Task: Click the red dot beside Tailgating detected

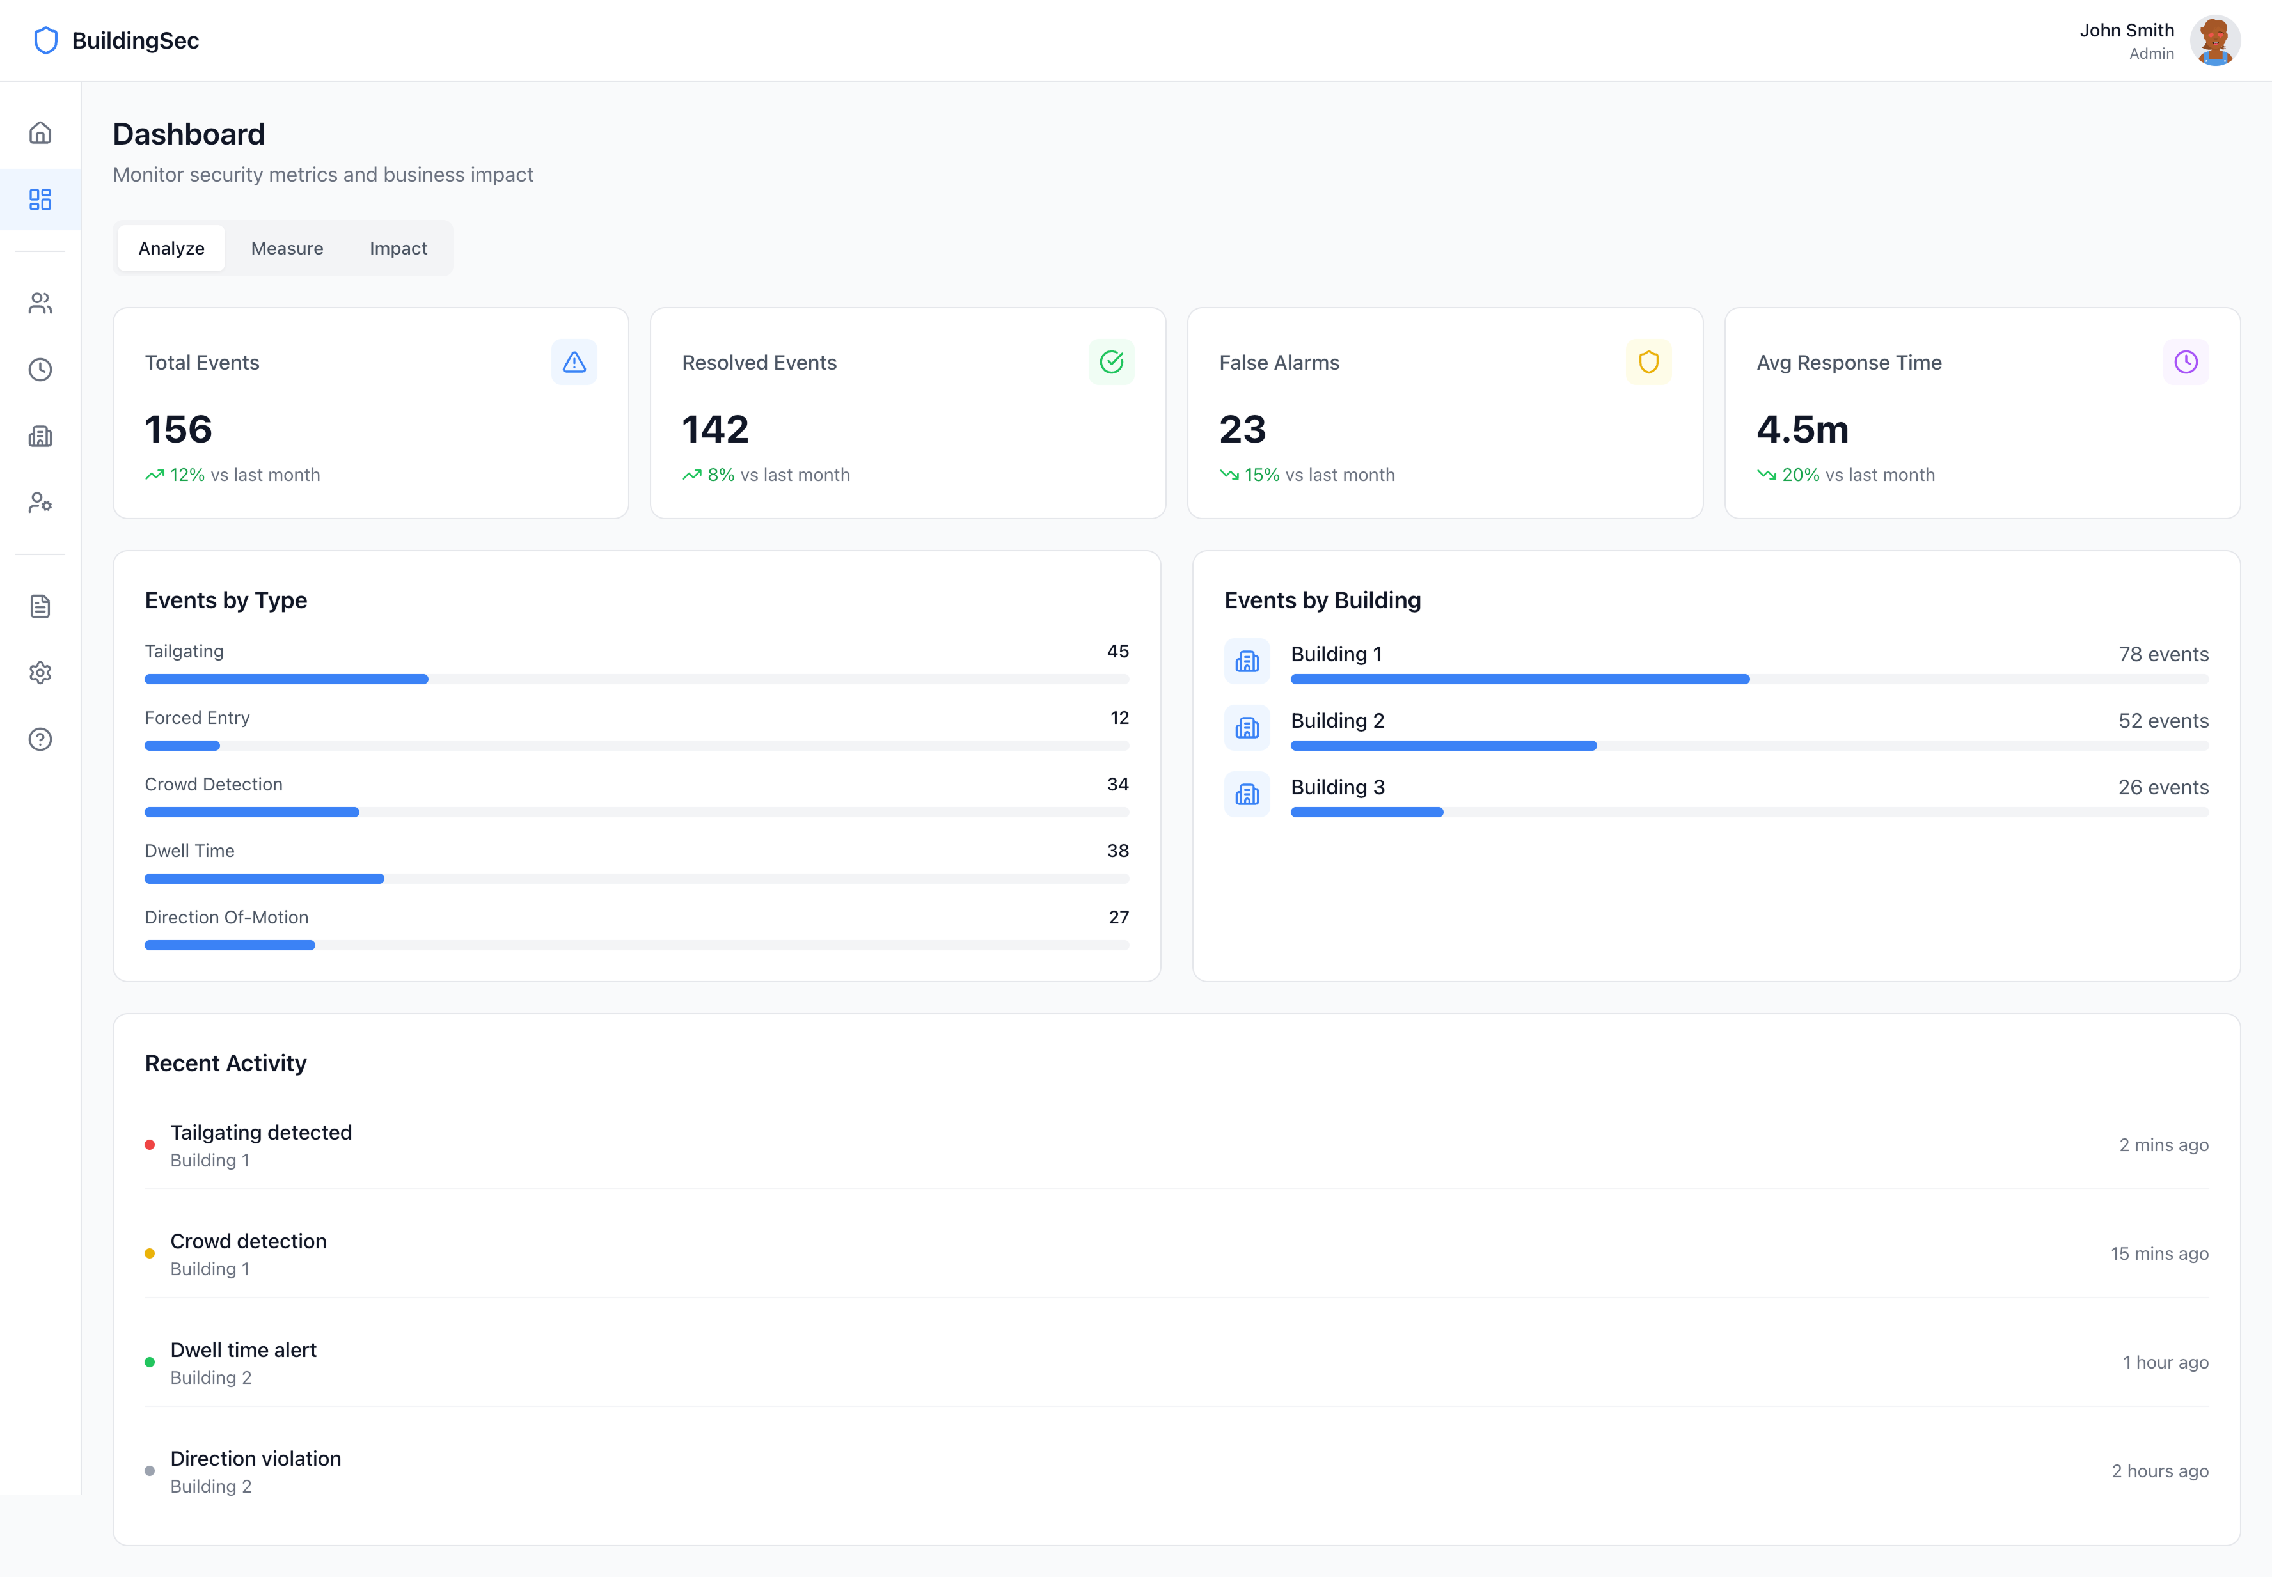Action: pos(149,1144)
